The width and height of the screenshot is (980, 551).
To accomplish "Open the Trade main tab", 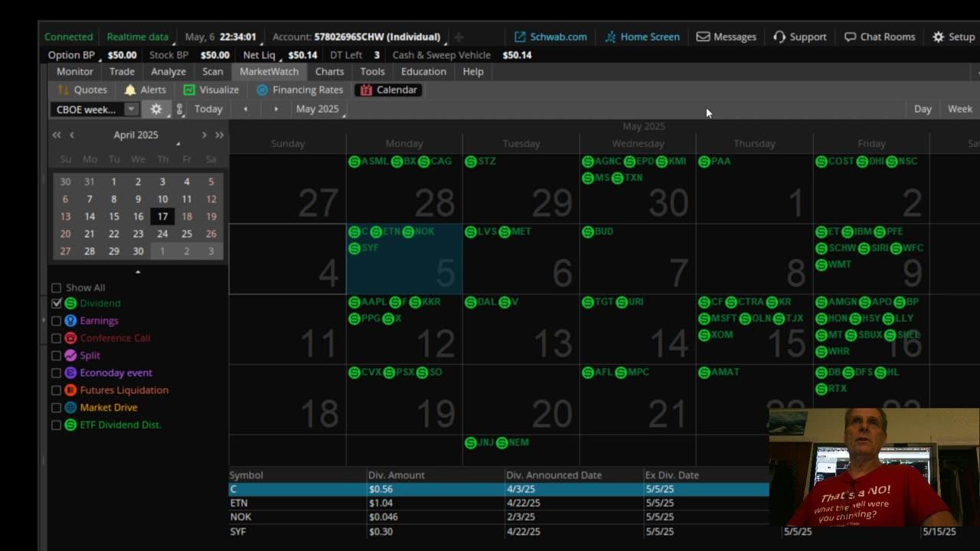I will pyautogui.click(x=122, y=72).
